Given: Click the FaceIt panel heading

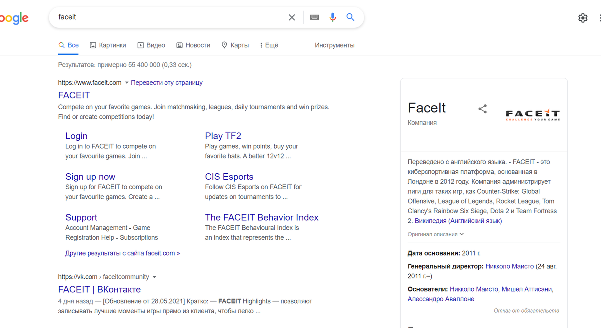Looking at the screenshot, I should point(427,108).
